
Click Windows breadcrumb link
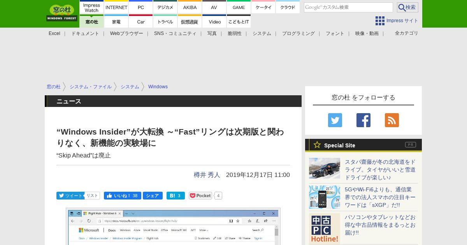(x=158, y=87)
